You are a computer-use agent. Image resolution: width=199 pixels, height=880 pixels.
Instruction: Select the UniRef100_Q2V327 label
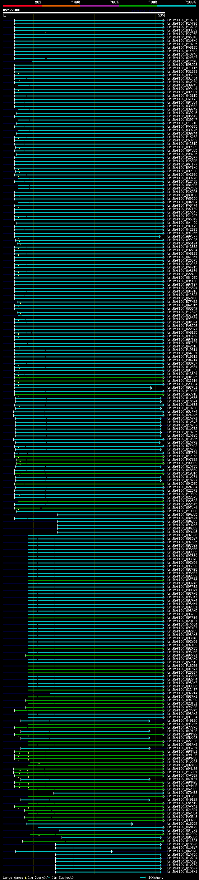pyautogui.click(x=182, y=58)
